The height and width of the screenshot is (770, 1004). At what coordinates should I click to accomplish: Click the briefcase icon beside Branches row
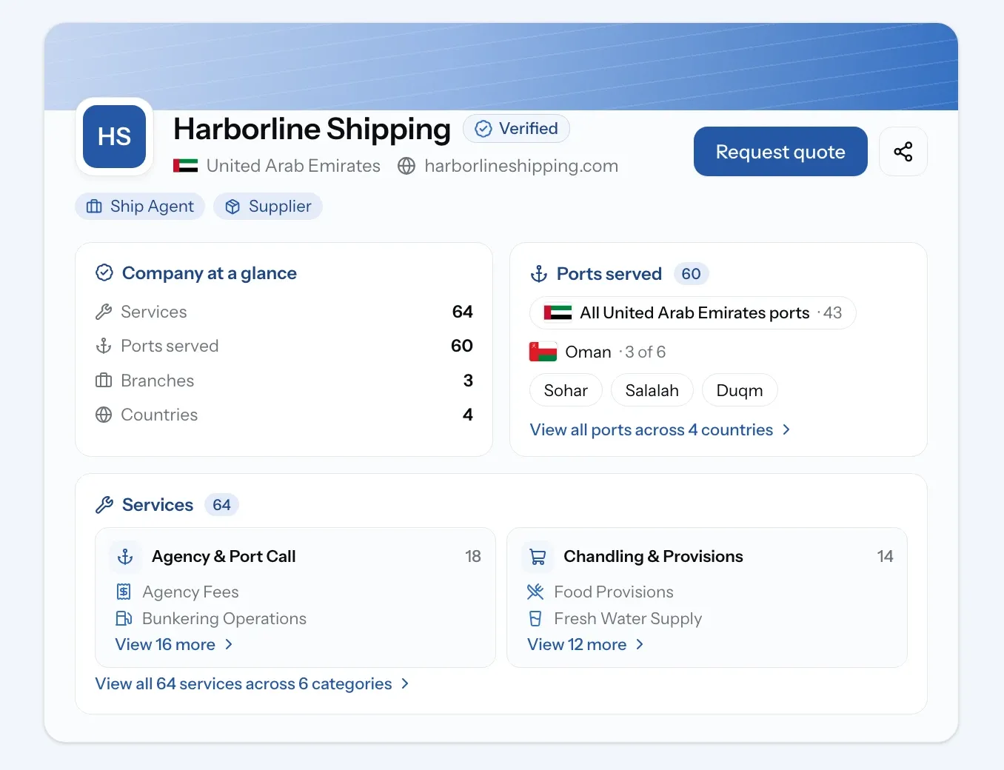tap(104, 381)
